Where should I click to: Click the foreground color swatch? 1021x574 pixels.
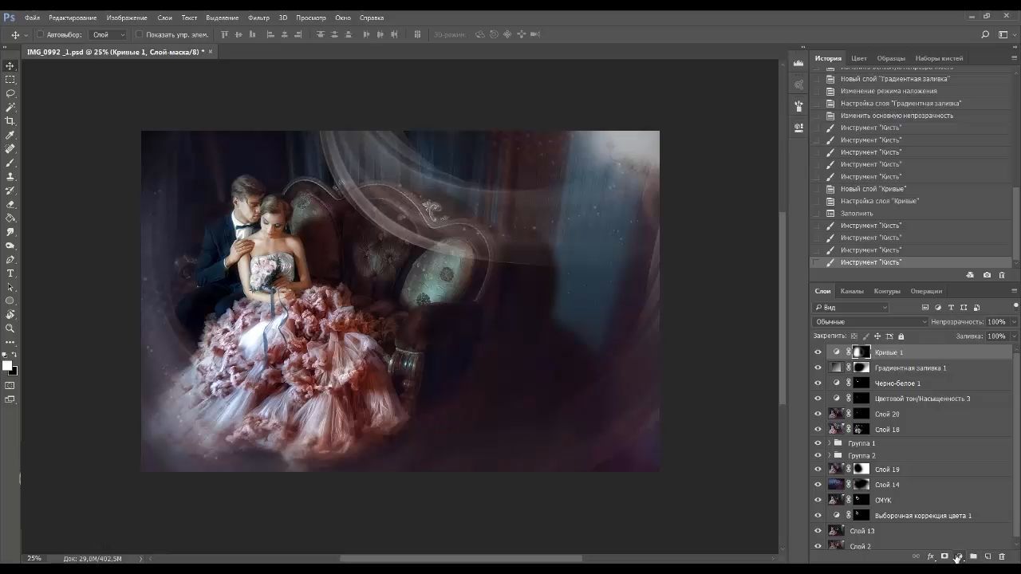coord(7,365)
